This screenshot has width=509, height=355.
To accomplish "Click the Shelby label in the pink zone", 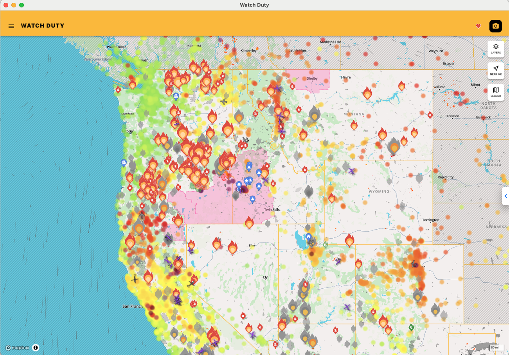I will pyautogui.click(x=312, y=78).
